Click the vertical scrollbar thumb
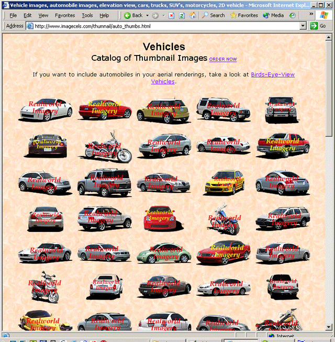This screenshot has width=335, height=342. [x=329, y=89]
